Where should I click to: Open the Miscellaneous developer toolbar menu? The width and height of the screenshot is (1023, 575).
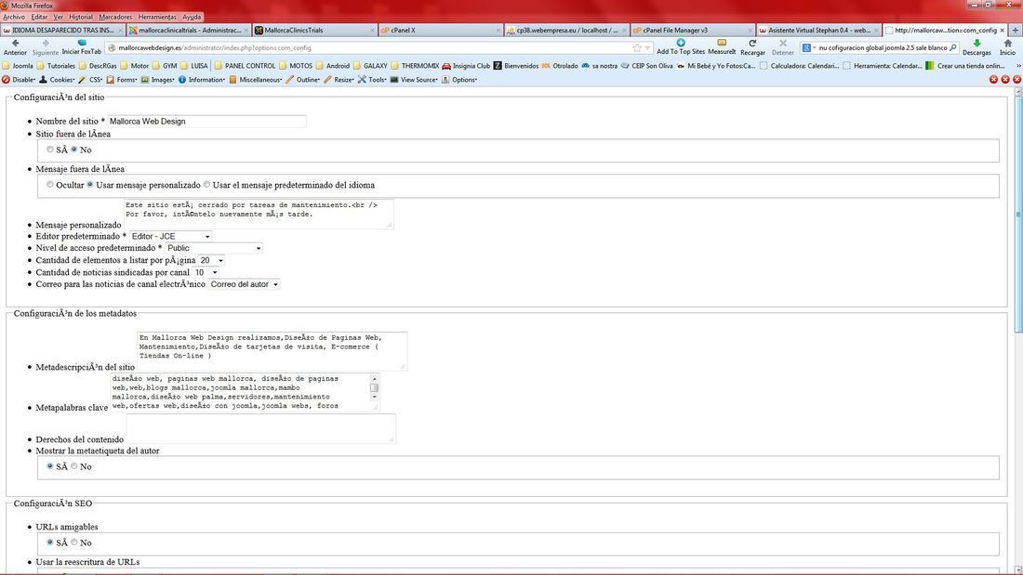pos(256,80)
